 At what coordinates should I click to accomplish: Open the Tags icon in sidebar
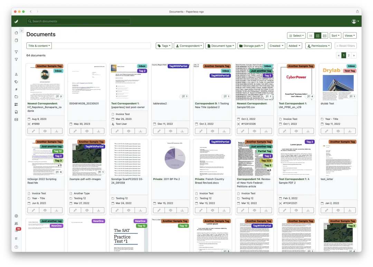[16, 82]
